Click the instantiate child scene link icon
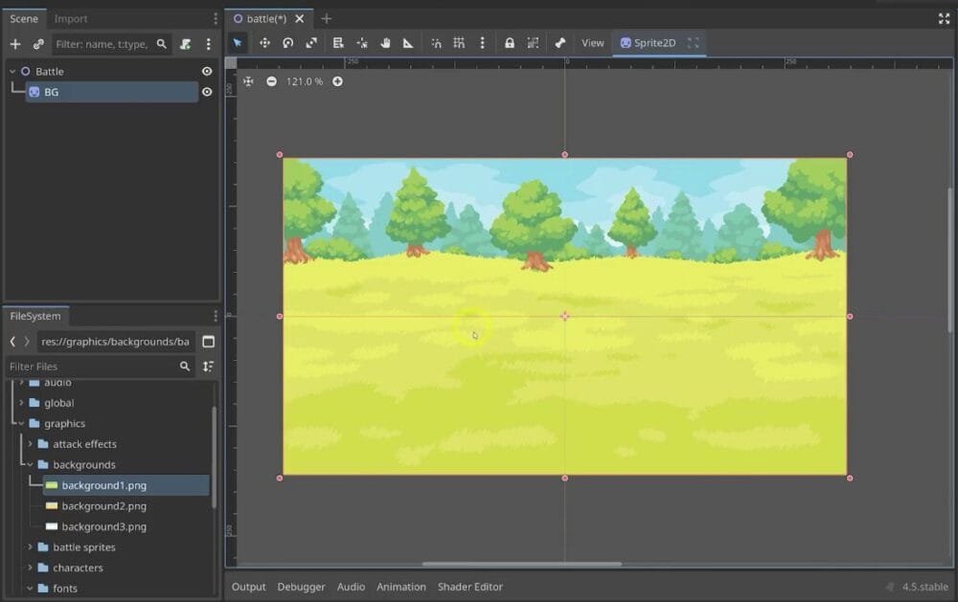 [x=38, y=44]
